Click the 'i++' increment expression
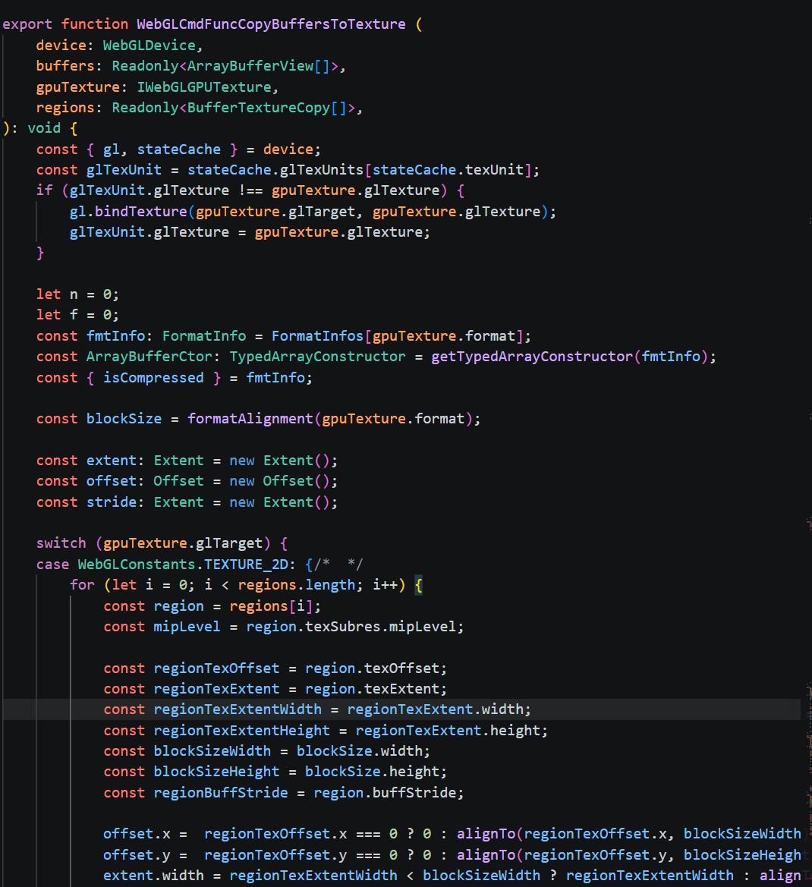 coord(385,585)
